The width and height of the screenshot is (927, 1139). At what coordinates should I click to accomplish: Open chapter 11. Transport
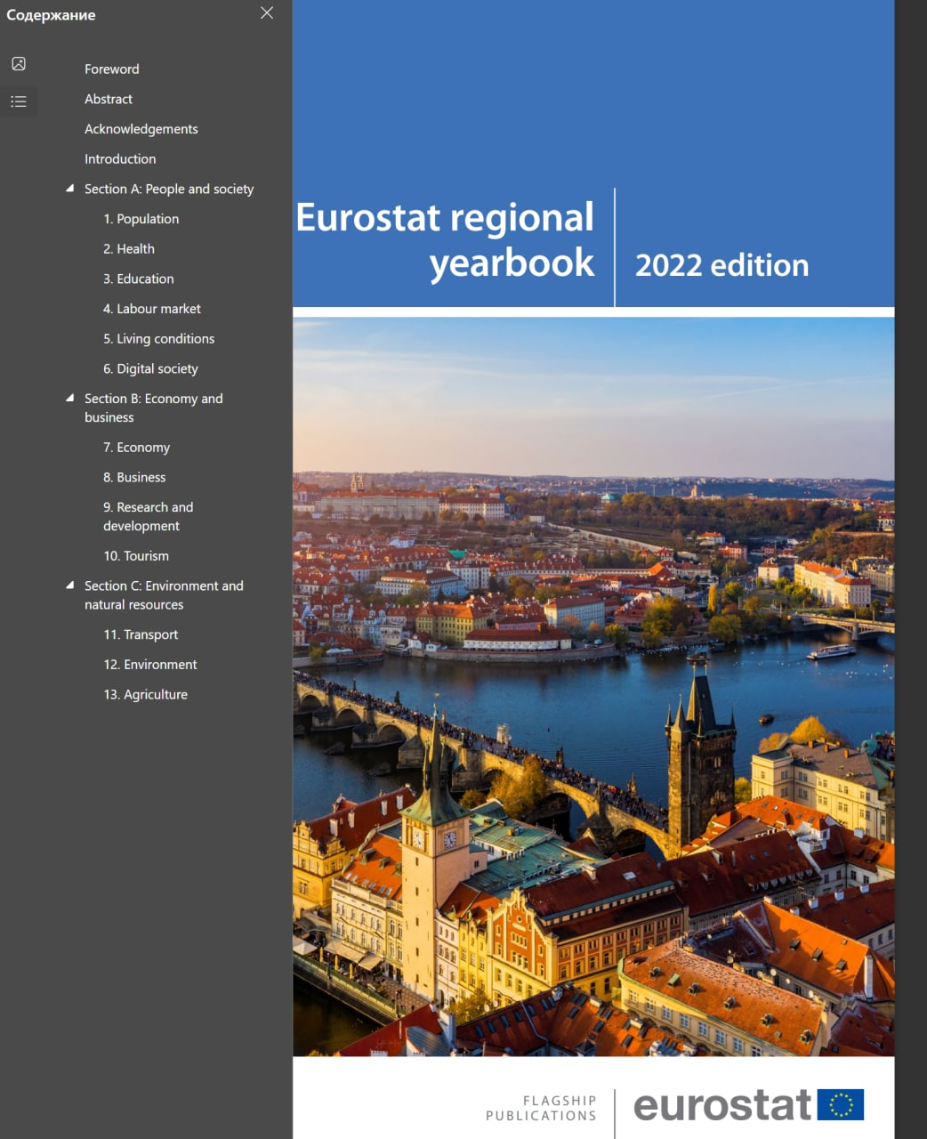[x=141, y=634]
